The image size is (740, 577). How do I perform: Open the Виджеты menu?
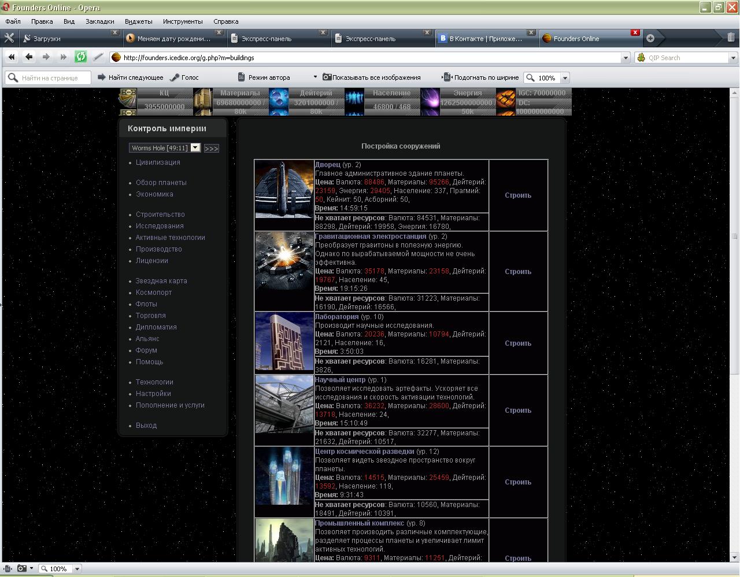coord(139,21)
